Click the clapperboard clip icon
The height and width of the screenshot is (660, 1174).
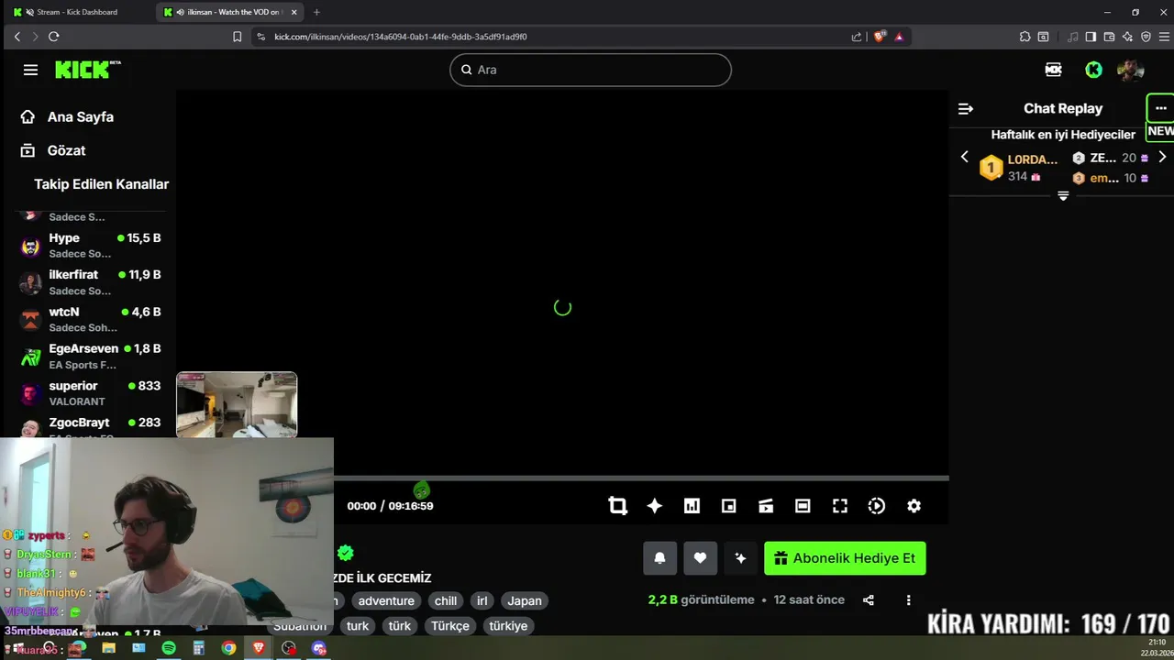(x=766, y=506)
